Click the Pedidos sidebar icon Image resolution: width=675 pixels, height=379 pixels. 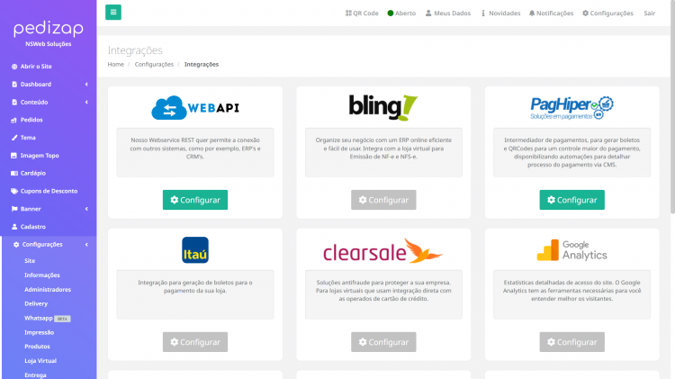click(13, 120)
